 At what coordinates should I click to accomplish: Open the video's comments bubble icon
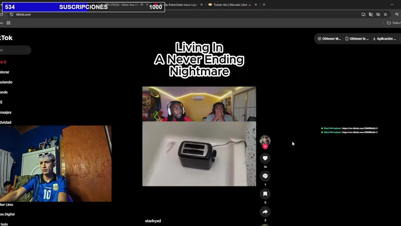click(265, 176)
